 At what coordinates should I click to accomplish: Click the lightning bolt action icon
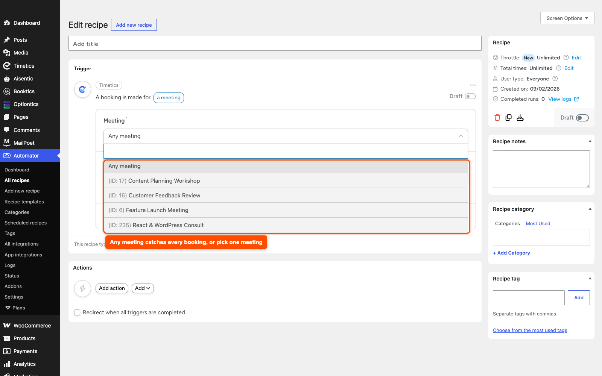coord(83,288)
